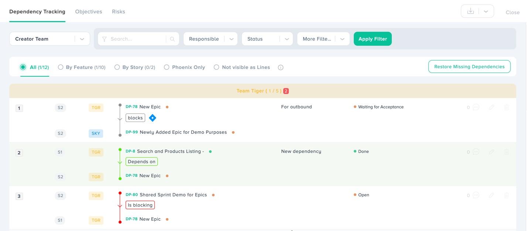Click the search magnifier icon
Screen dimensions: 527x231
click(172, 39)
